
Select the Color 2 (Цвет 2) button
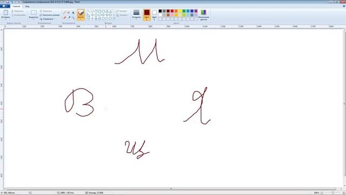click(154, 15)
